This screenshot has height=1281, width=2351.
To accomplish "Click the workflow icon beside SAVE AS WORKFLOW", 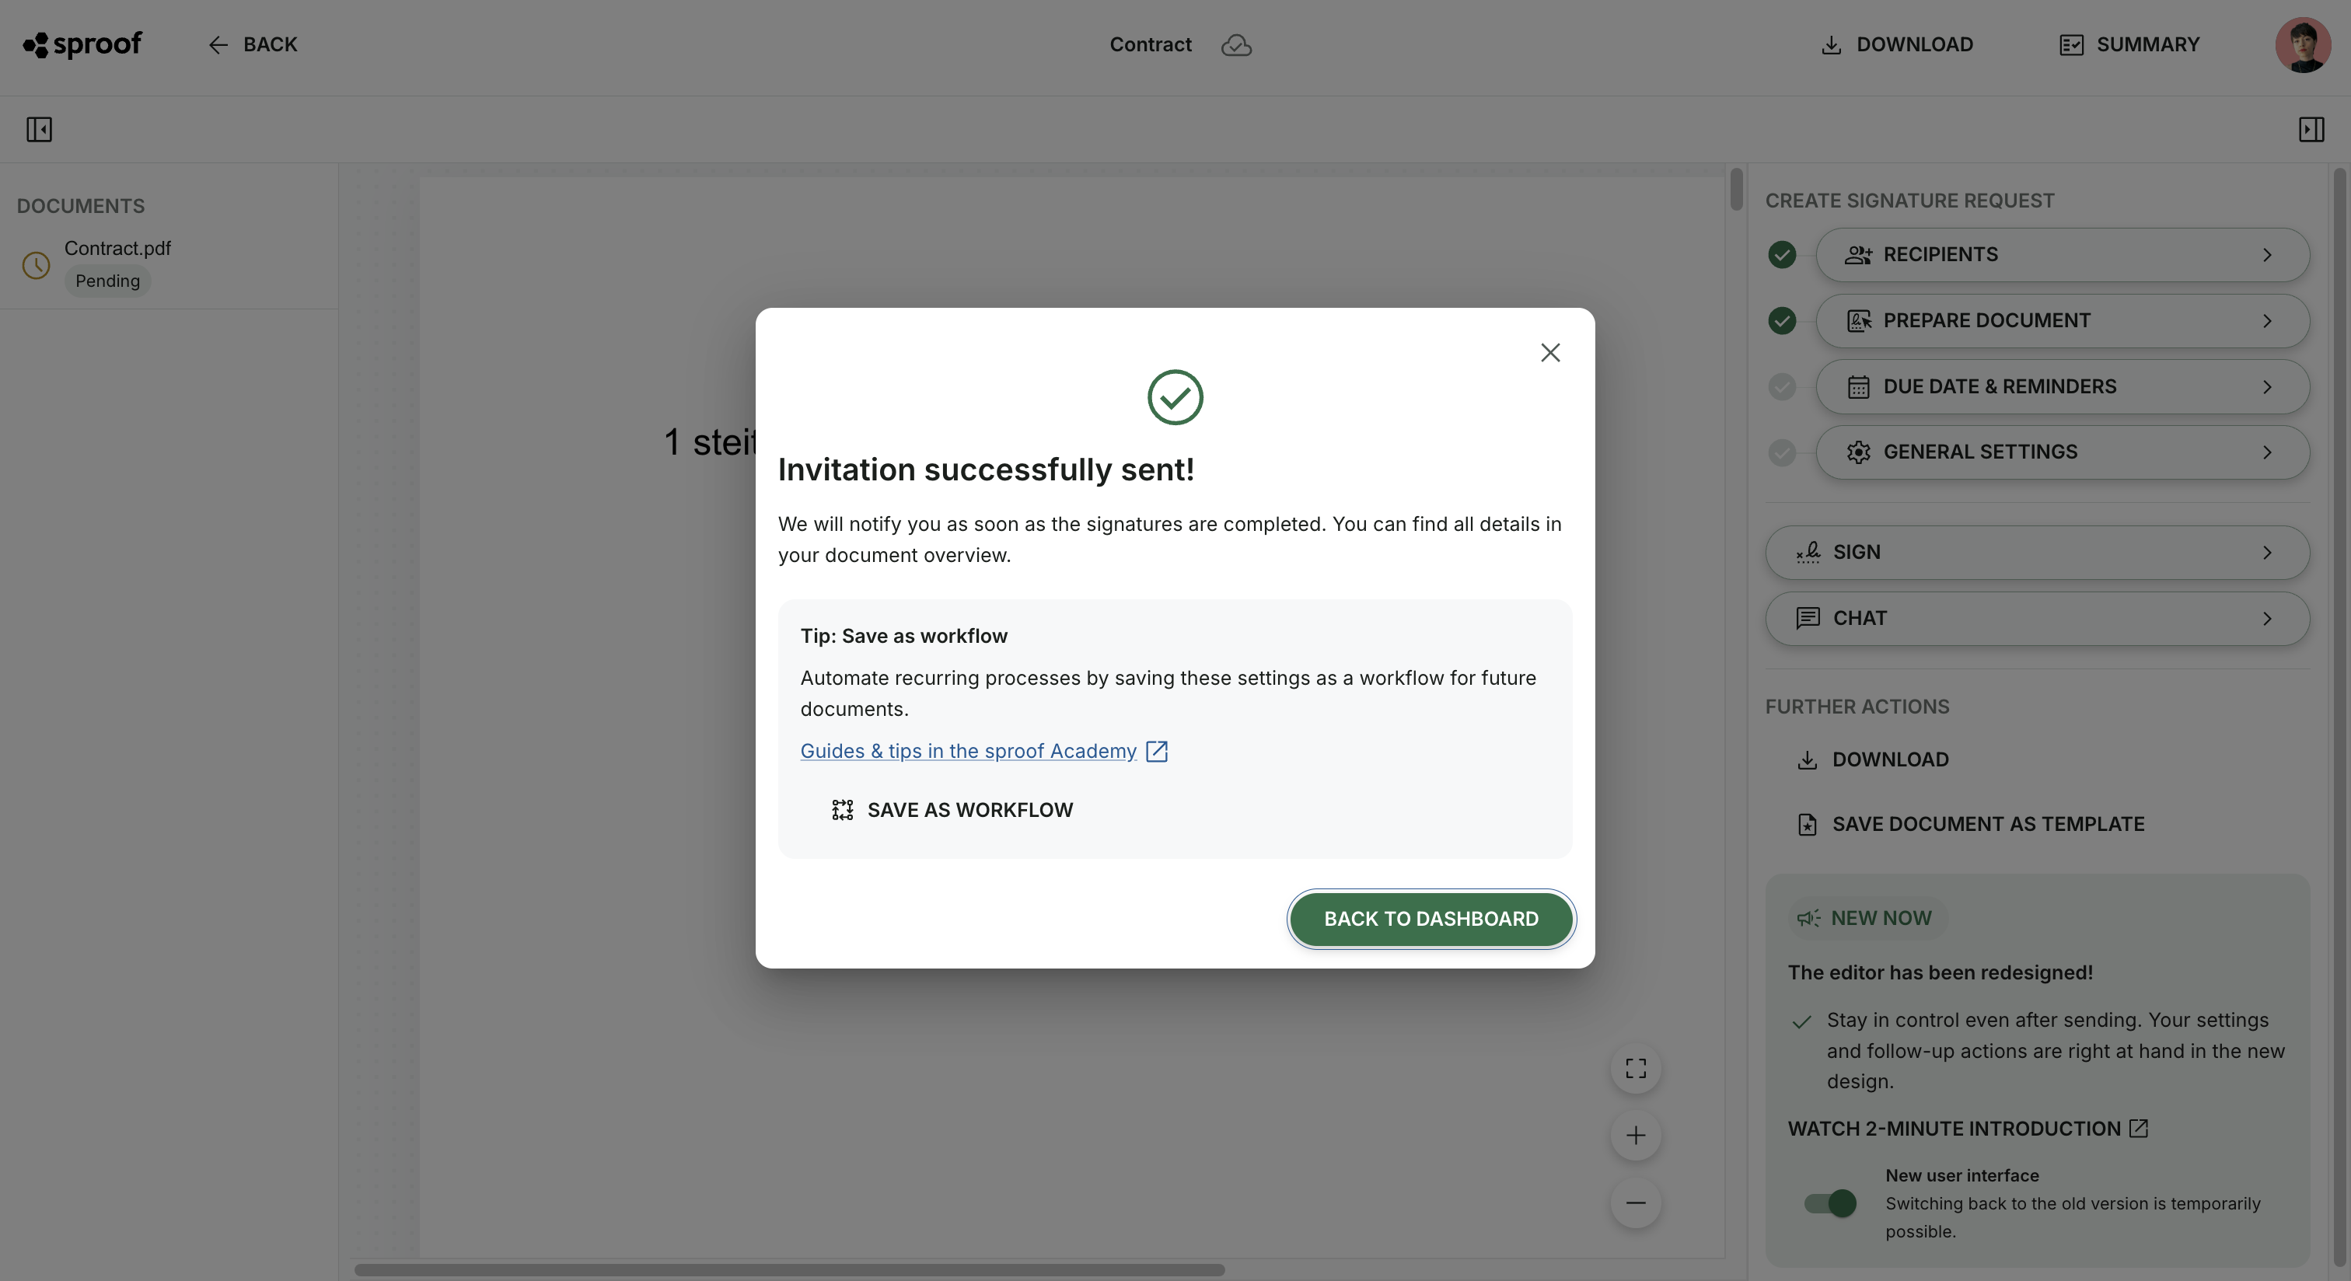I will 843,810.
